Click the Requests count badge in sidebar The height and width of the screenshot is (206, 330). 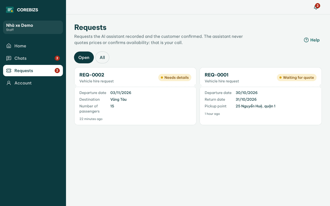57,71
